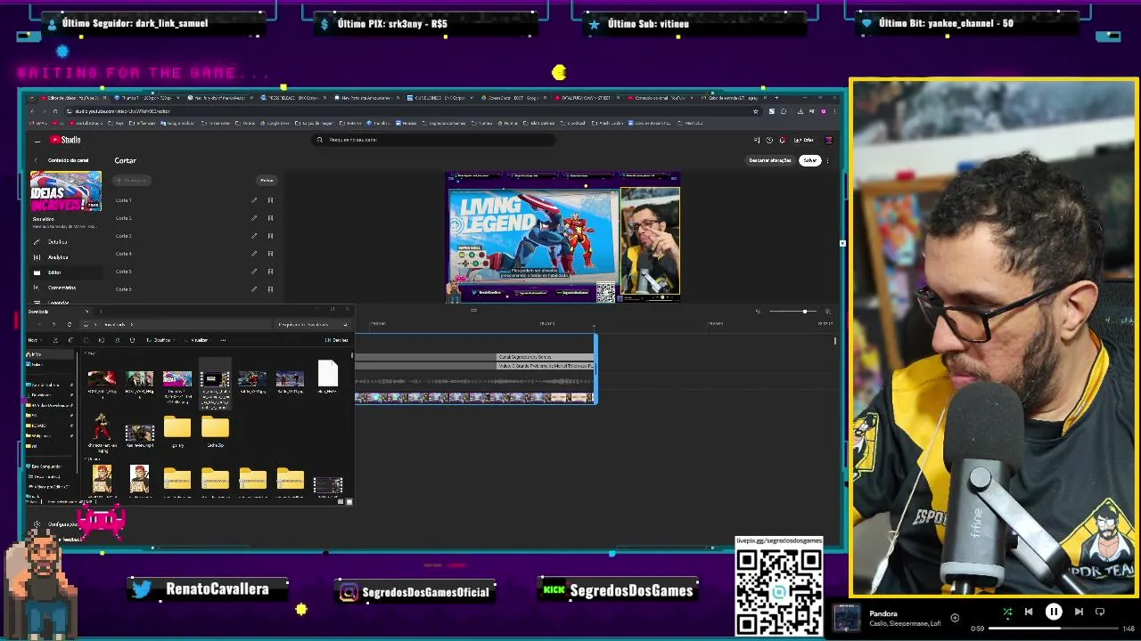1141x641 pixels.
Task: Go up one folder in Explorer
Action: [x=55, y=324]
